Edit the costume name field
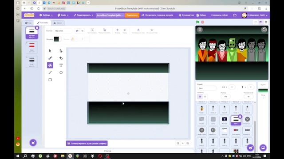This screenshot has height=159, width=284. click(63, 31)
